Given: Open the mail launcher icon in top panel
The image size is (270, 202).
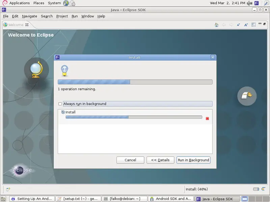Looking at the screenshot, I should pos(72,3).
